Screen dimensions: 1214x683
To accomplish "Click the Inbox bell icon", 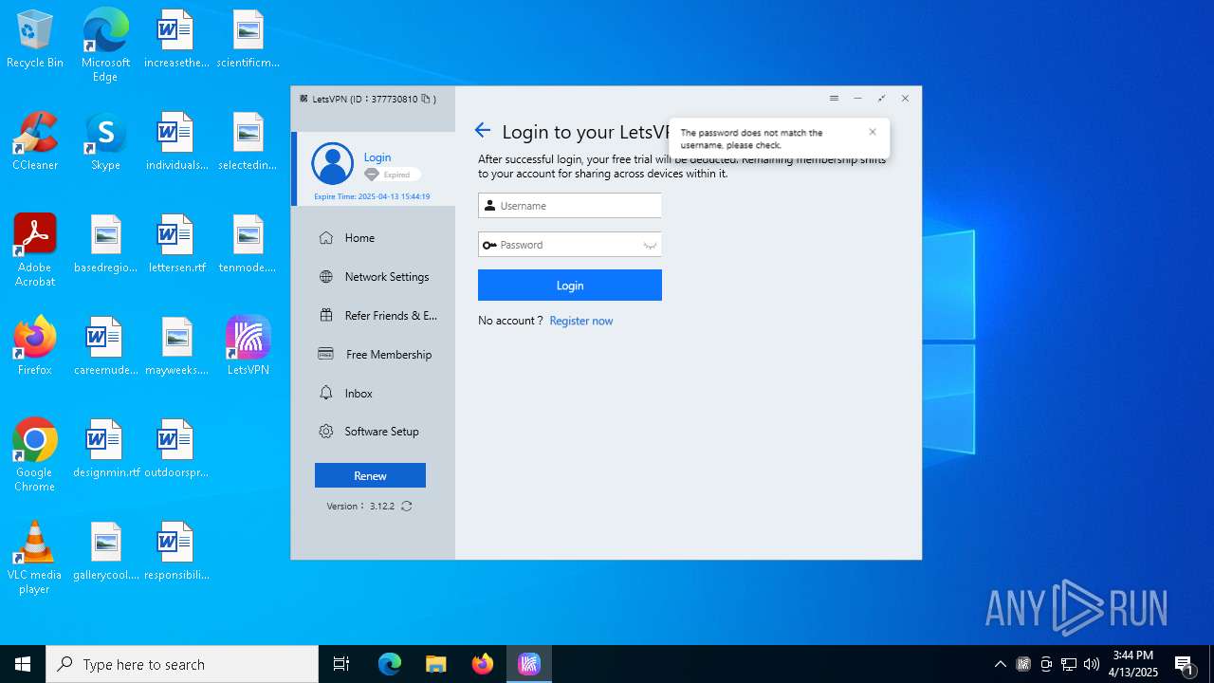I will tap(326, 393).
